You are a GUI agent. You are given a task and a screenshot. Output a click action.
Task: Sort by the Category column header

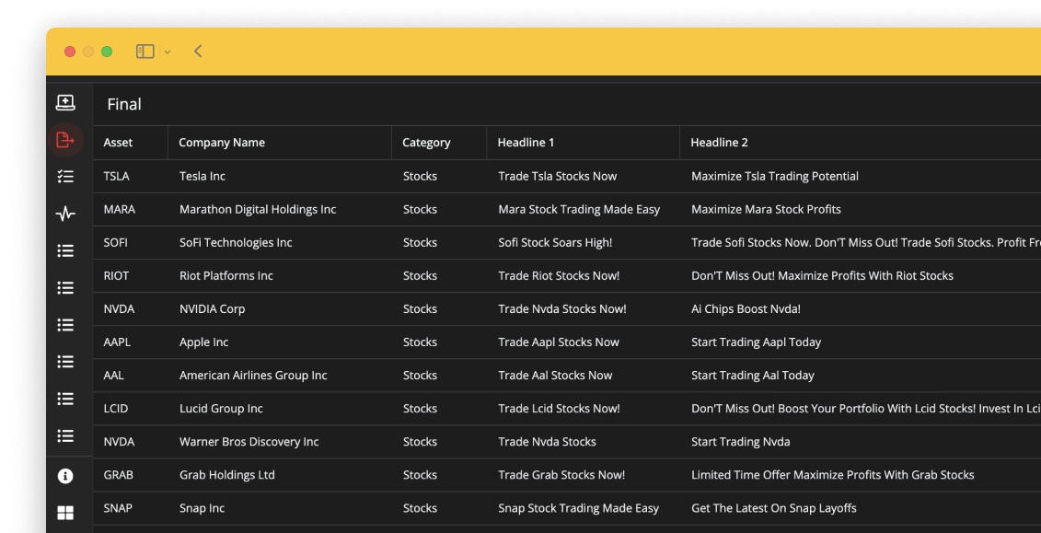point(426,143)
